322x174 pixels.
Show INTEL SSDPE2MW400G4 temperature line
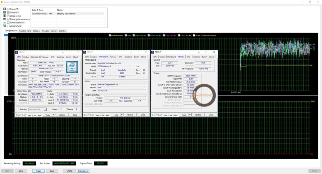pos(194,35)
